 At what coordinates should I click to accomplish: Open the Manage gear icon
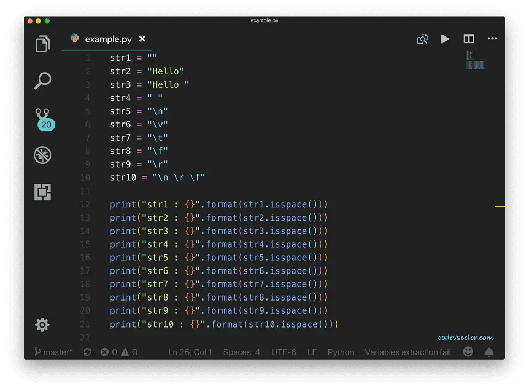point(42,325)
